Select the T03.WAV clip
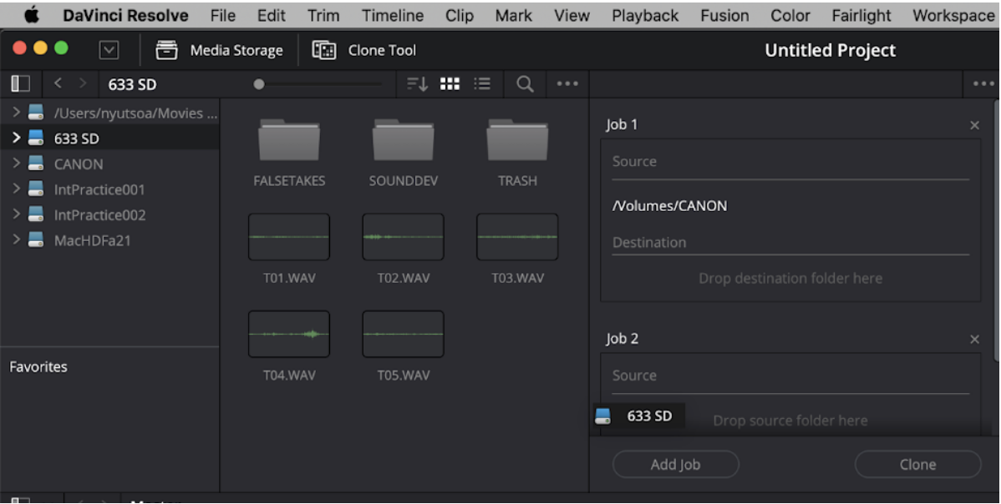 pyautogui.click(x=516, y=236)
